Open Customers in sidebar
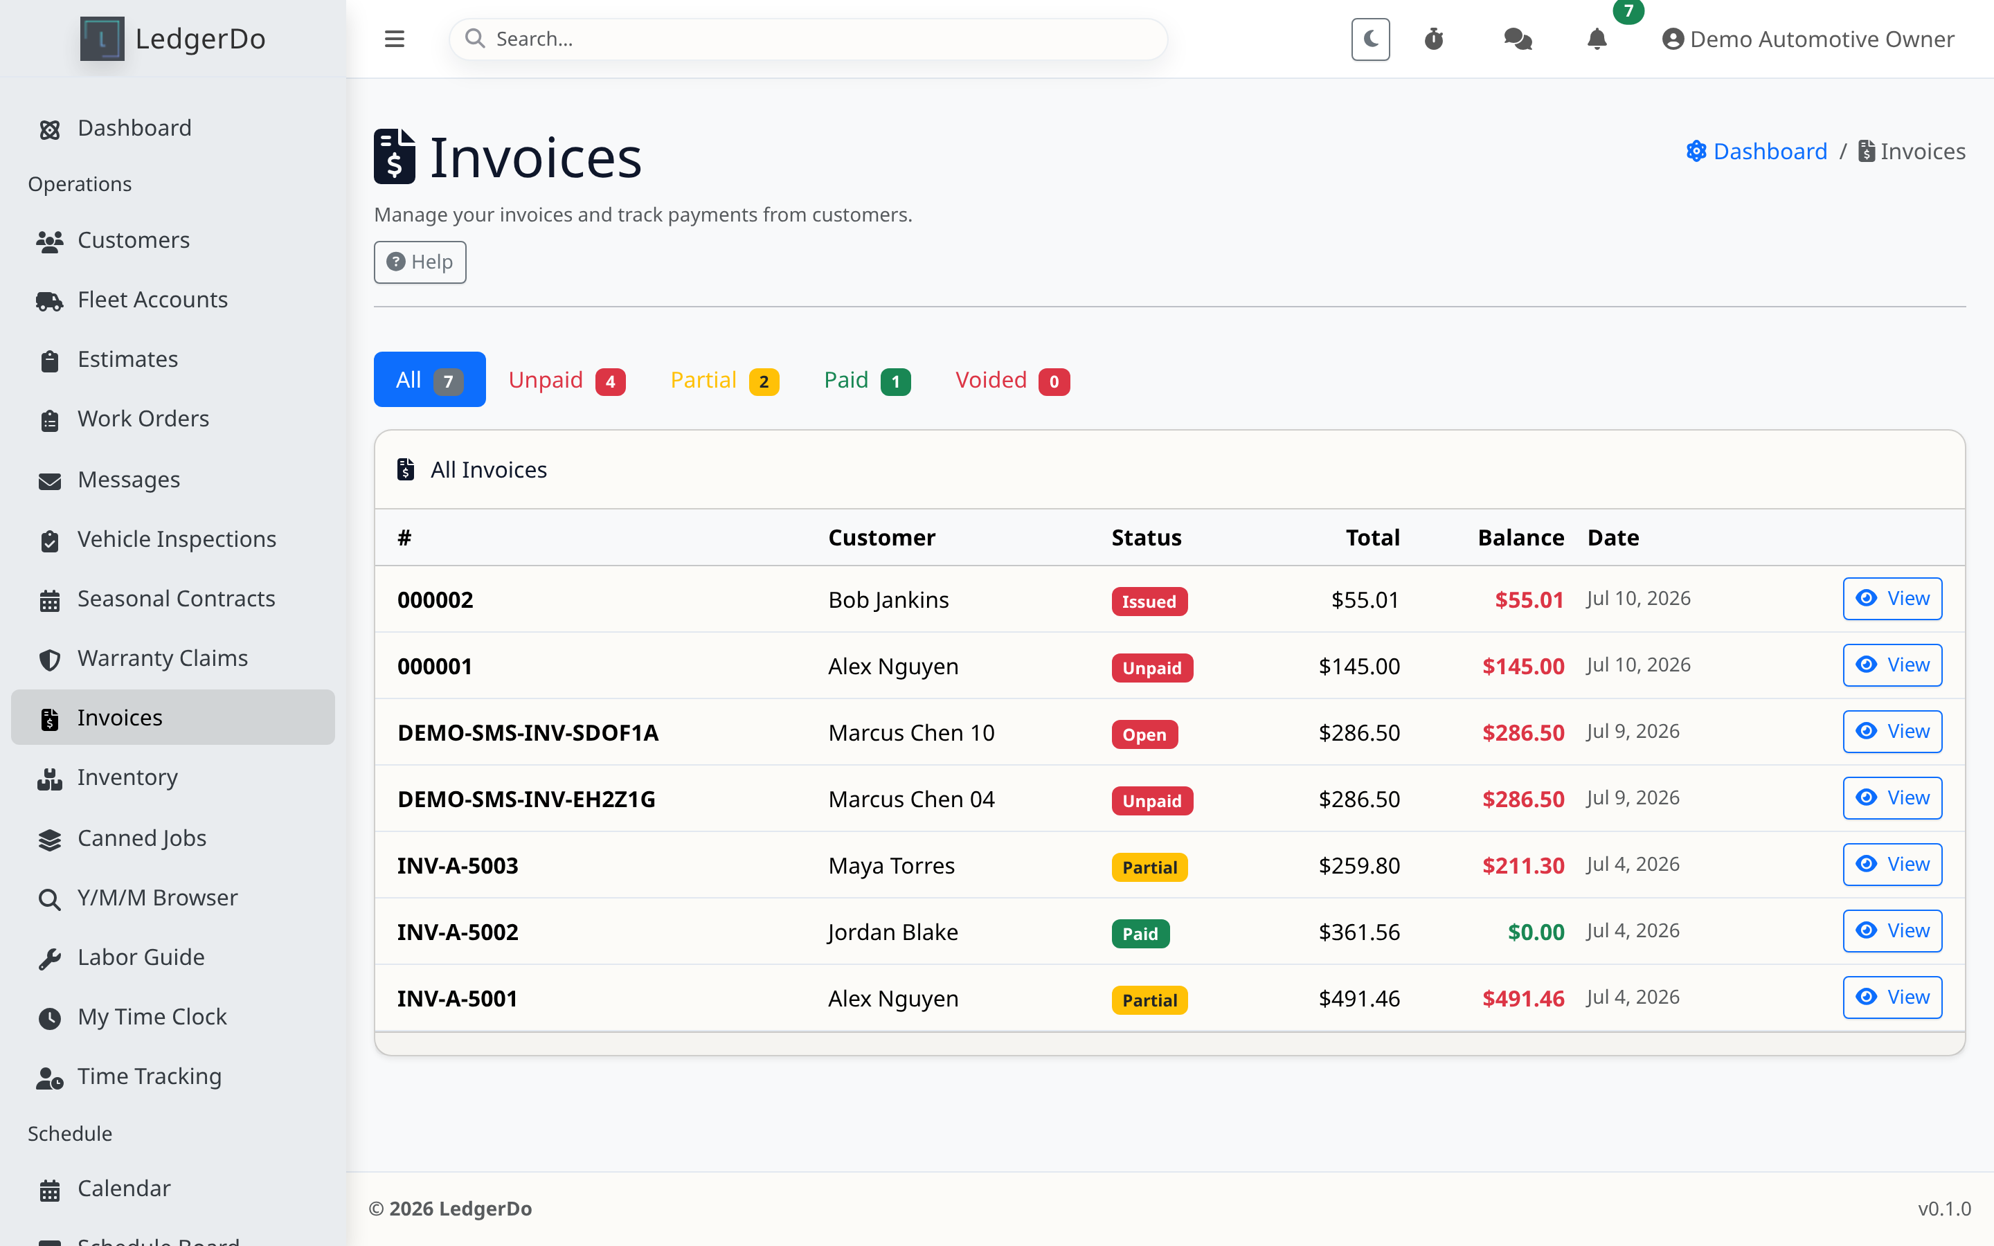1994x1246 pixels. [173, 240]
